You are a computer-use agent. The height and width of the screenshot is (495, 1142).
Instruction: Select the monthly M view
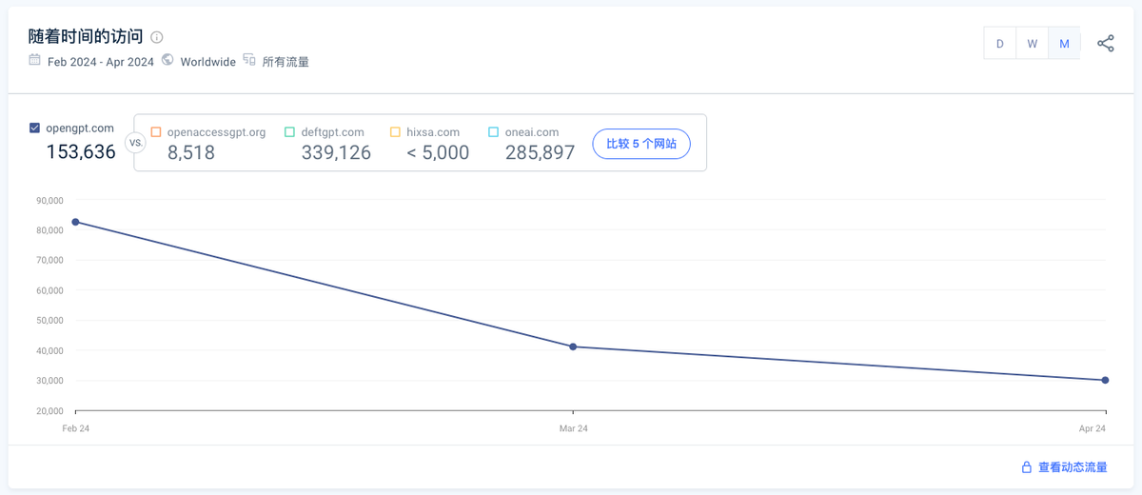[x=1064, y=43]
